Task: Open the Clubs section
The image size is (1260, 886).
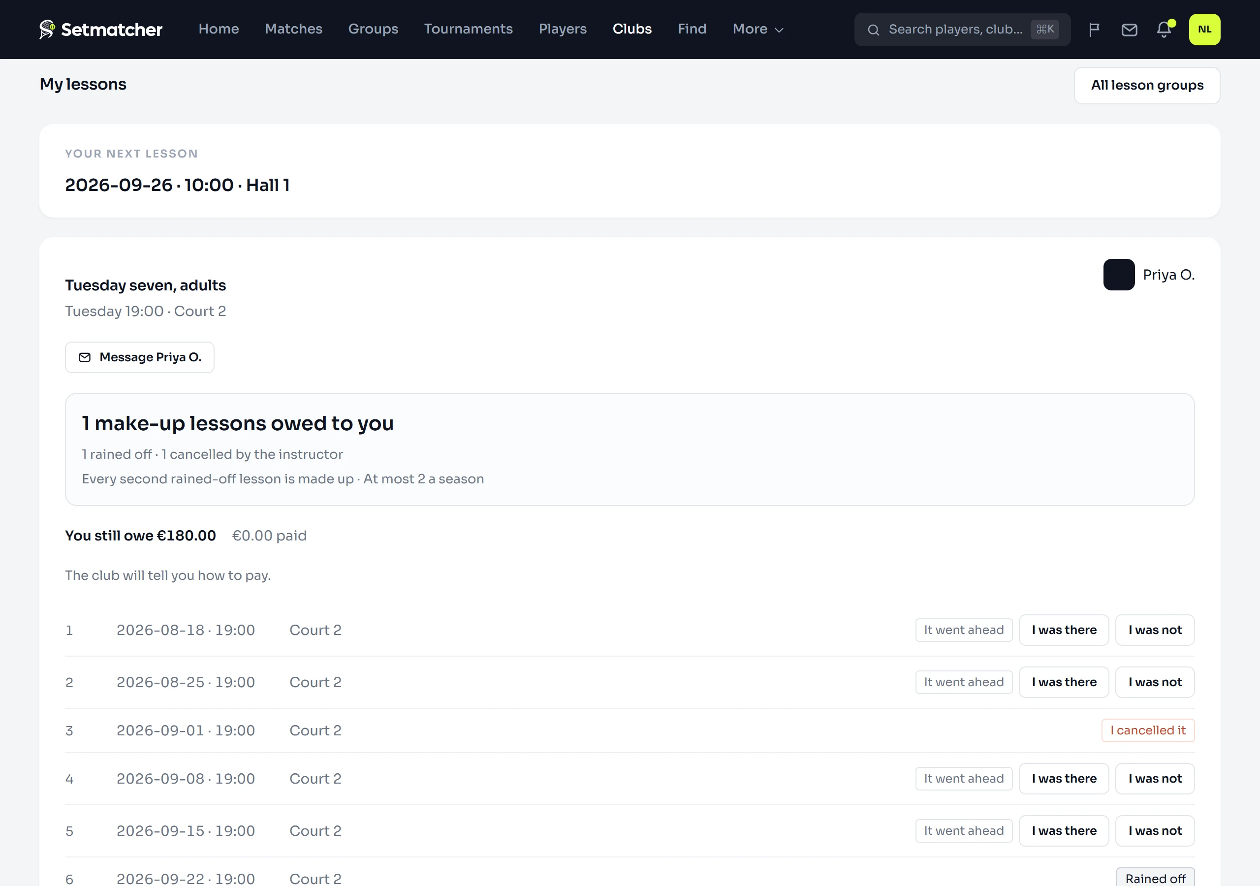Action: coord(631,29)
